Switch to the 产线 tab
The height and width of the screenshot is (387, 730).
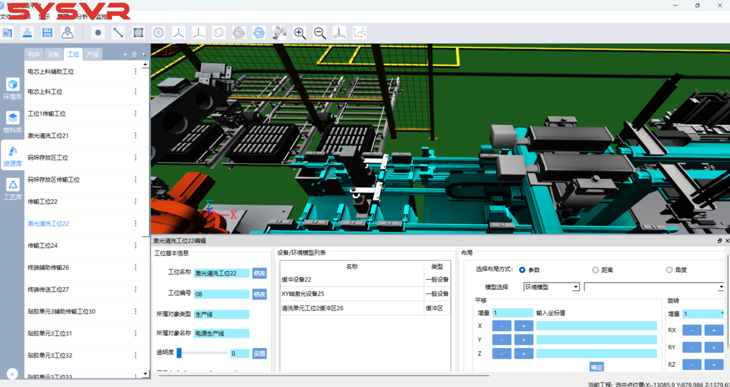click(93, 54)
